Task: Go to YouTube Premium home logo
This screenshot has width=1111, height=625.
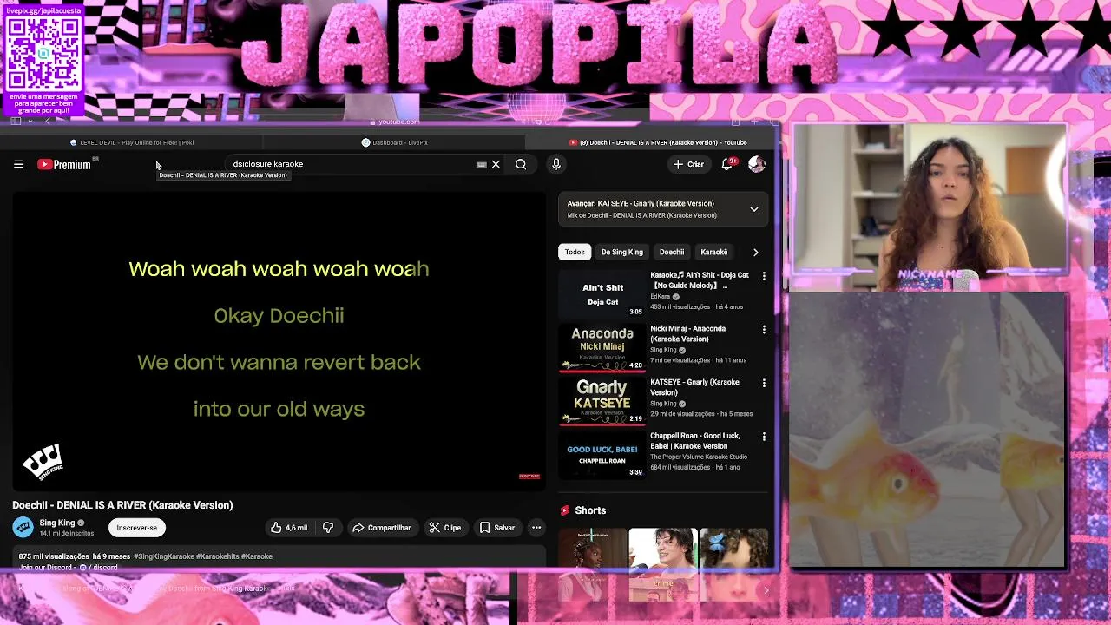Action: pos(64,164)
